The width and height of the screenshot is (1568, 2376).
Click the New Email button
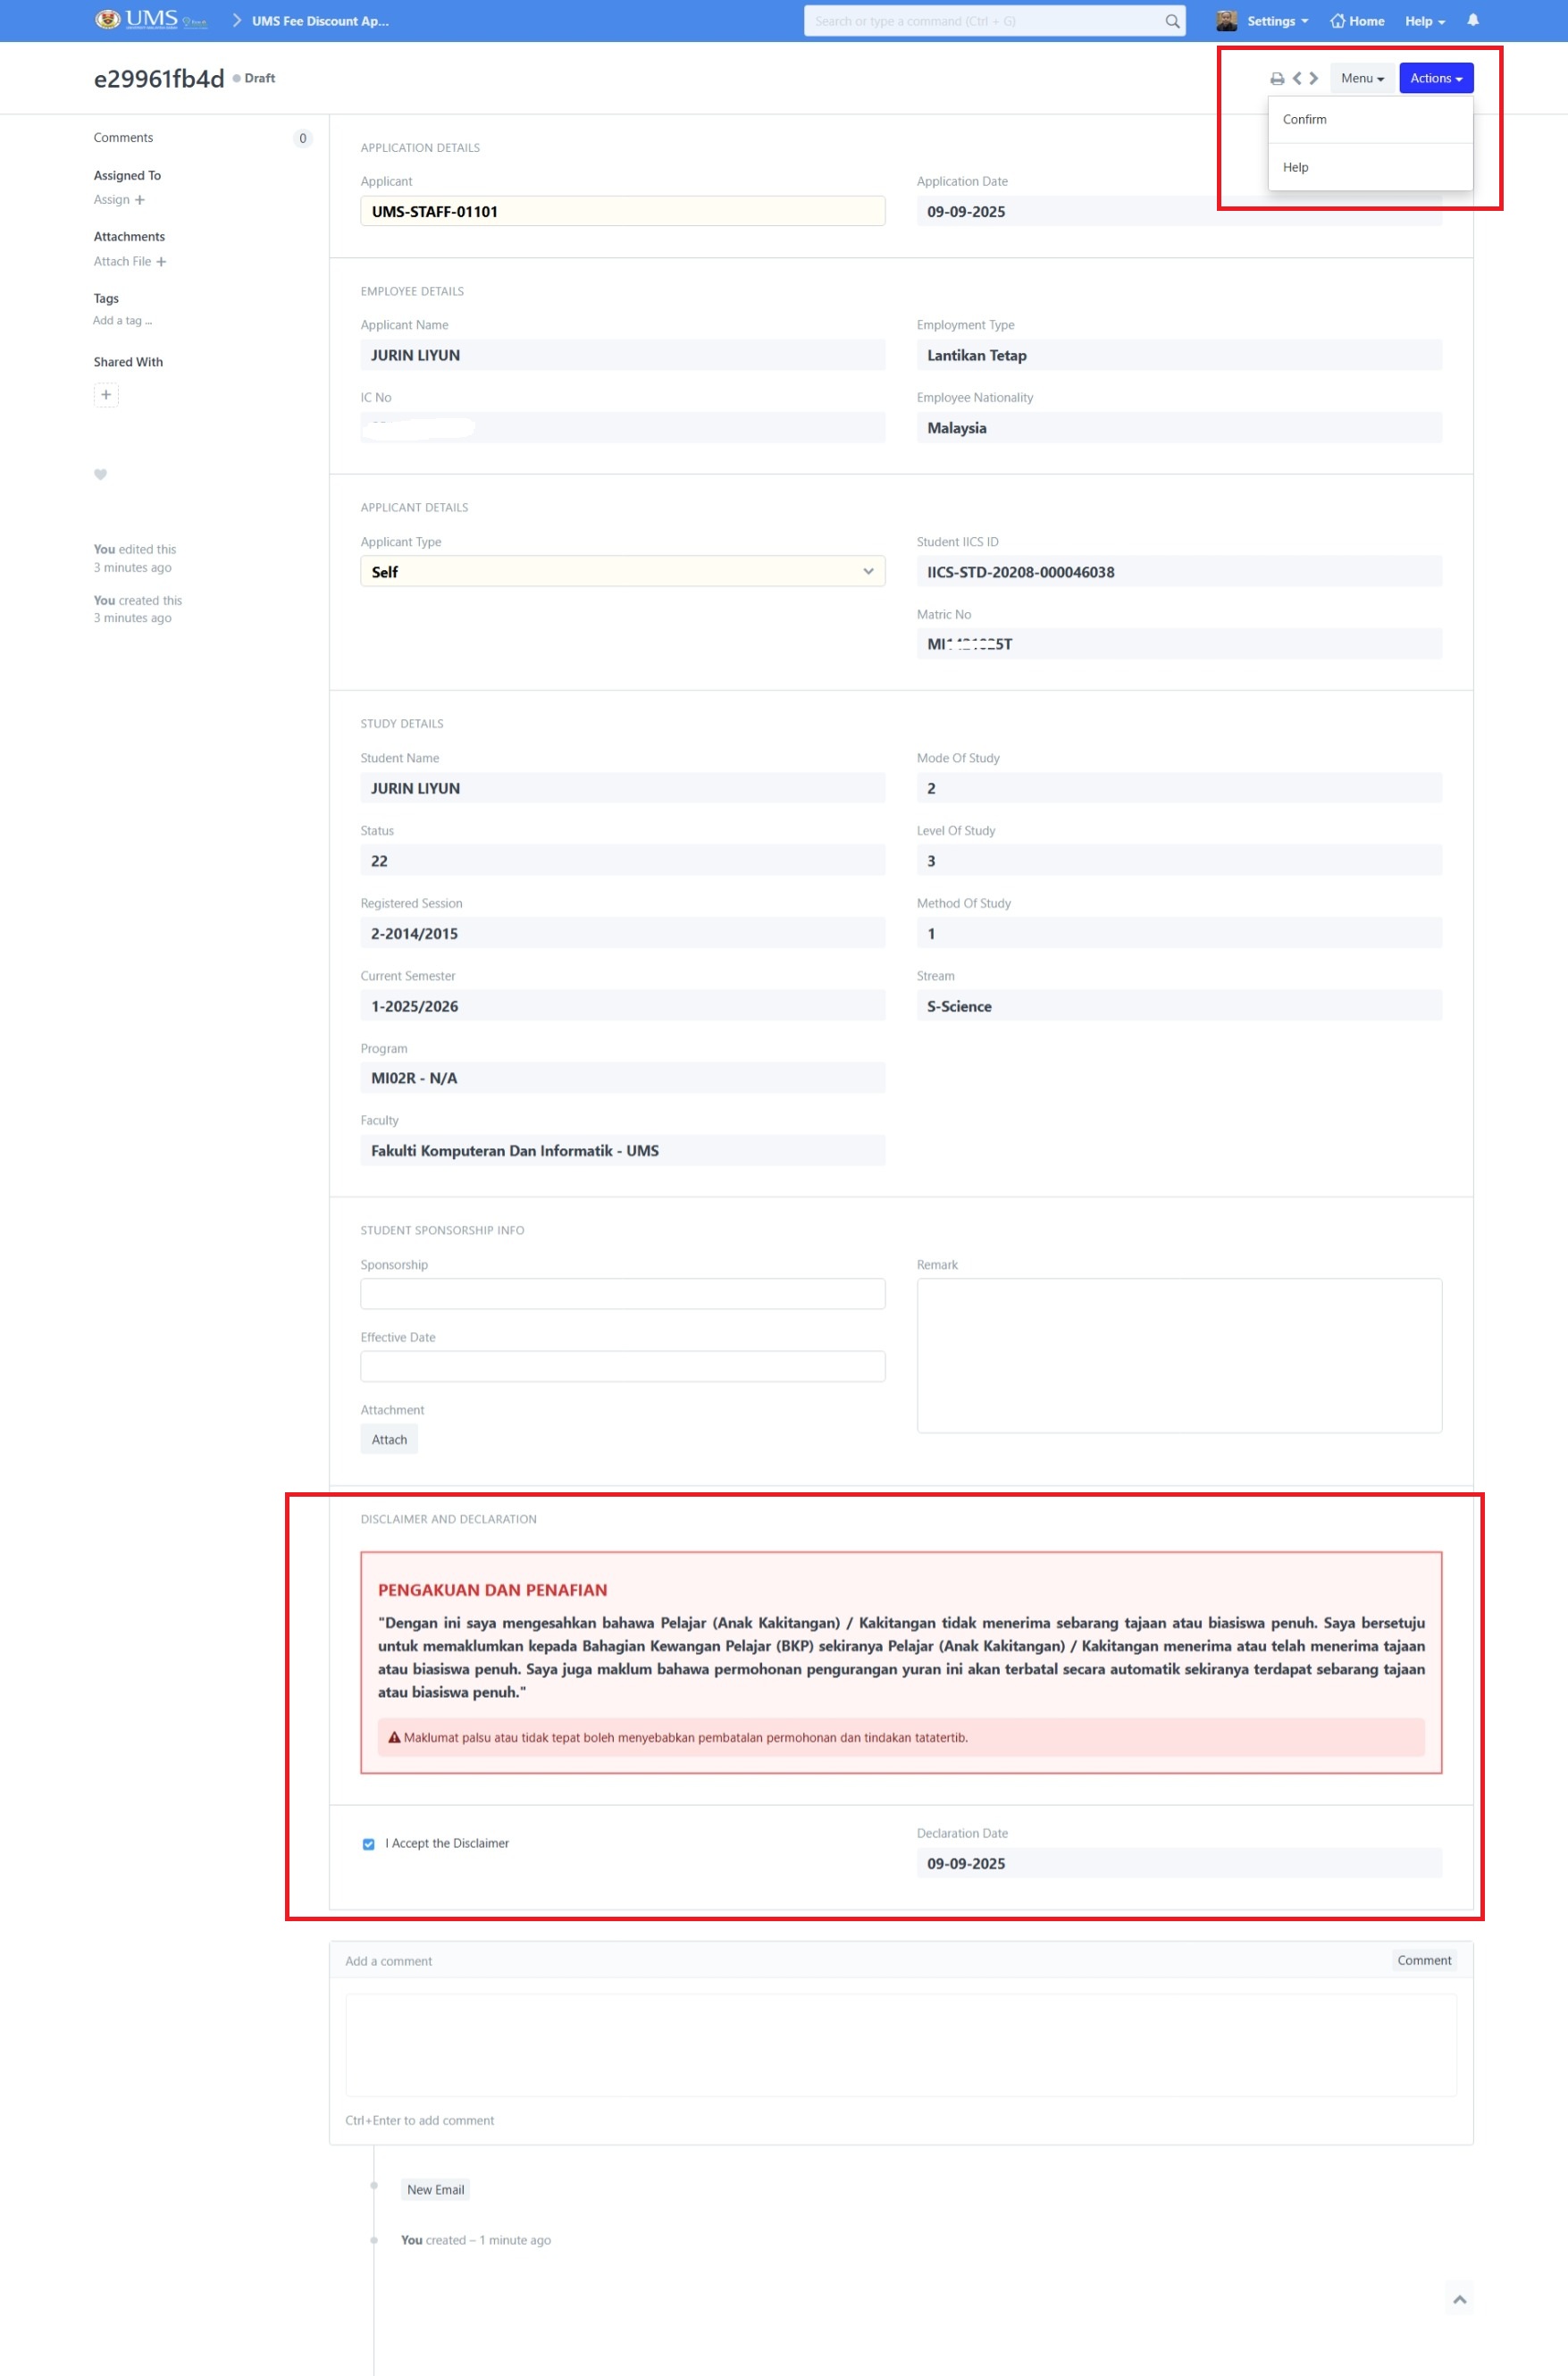435,2190
